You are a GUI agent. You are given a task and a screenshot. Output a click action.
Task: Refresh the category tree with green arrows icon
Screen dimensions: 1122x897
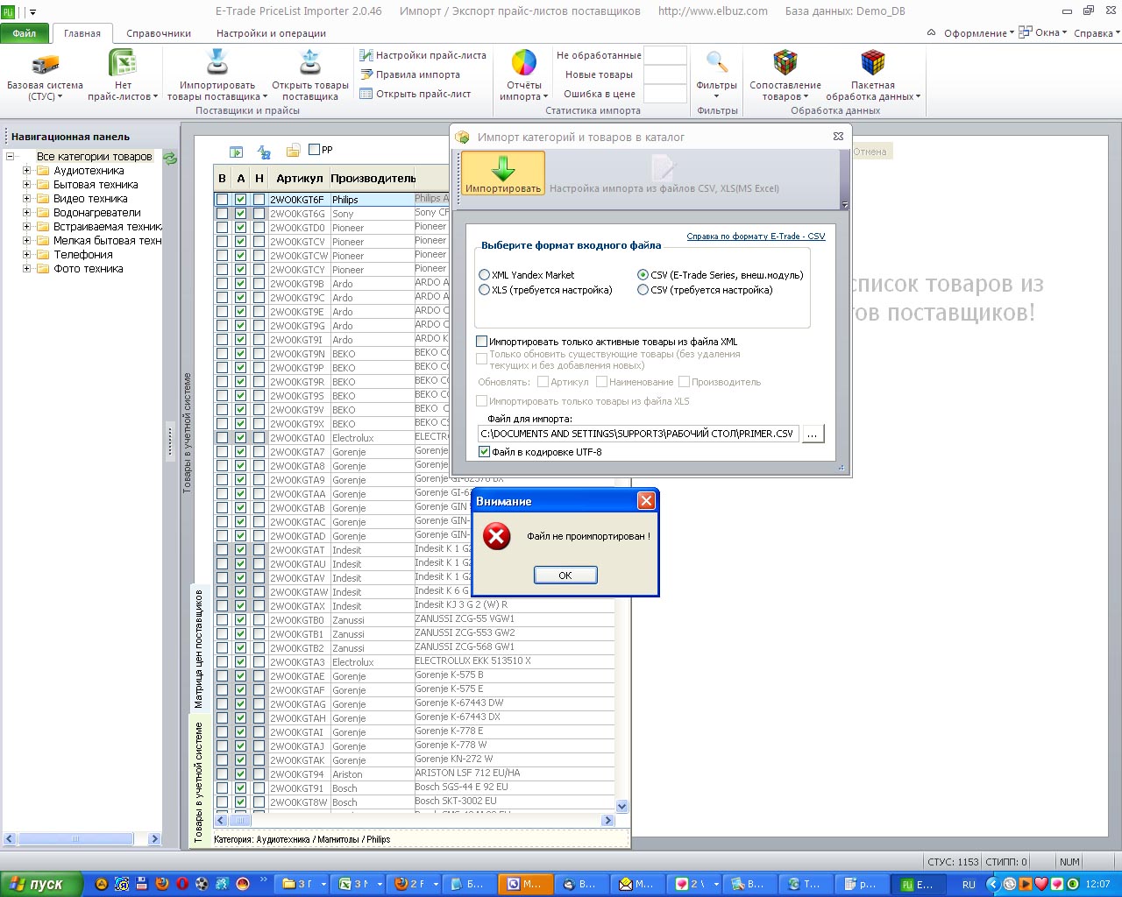170,158
